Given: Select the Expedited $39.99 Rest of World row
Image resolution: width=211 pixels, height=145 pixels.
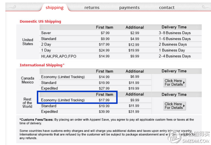Looking at the screenshot, I should click(95, 111).
